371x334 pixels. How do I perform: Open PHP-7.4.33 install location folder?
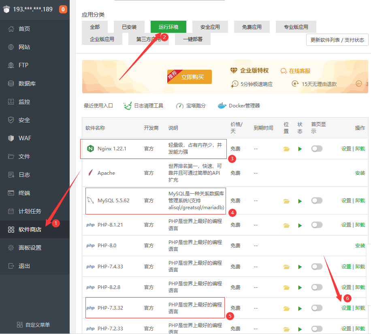pos(286,267)
